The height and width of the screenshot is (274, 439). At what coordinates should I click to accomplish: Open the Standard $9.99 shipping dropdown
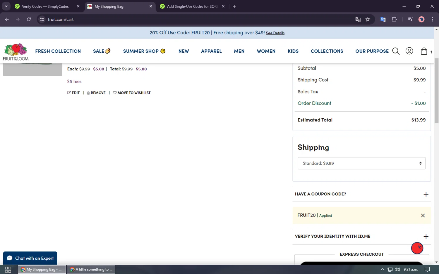(361, 163)
